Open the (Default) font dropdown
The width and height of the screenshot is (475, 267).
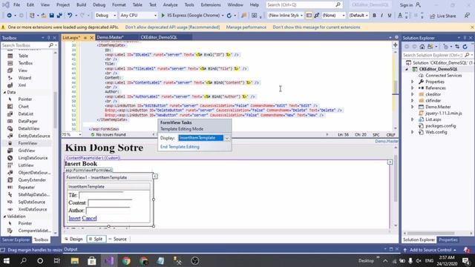tap(358, 16)
